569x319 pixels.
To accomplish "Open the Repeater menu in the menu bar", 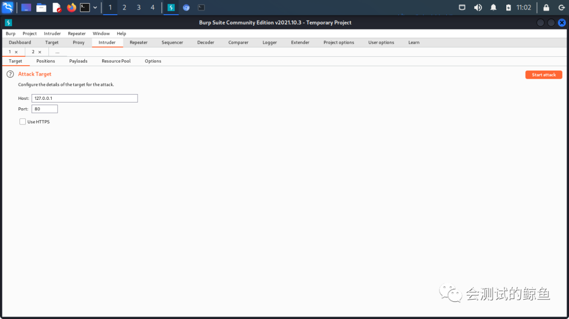I will (x=76, y=33).
